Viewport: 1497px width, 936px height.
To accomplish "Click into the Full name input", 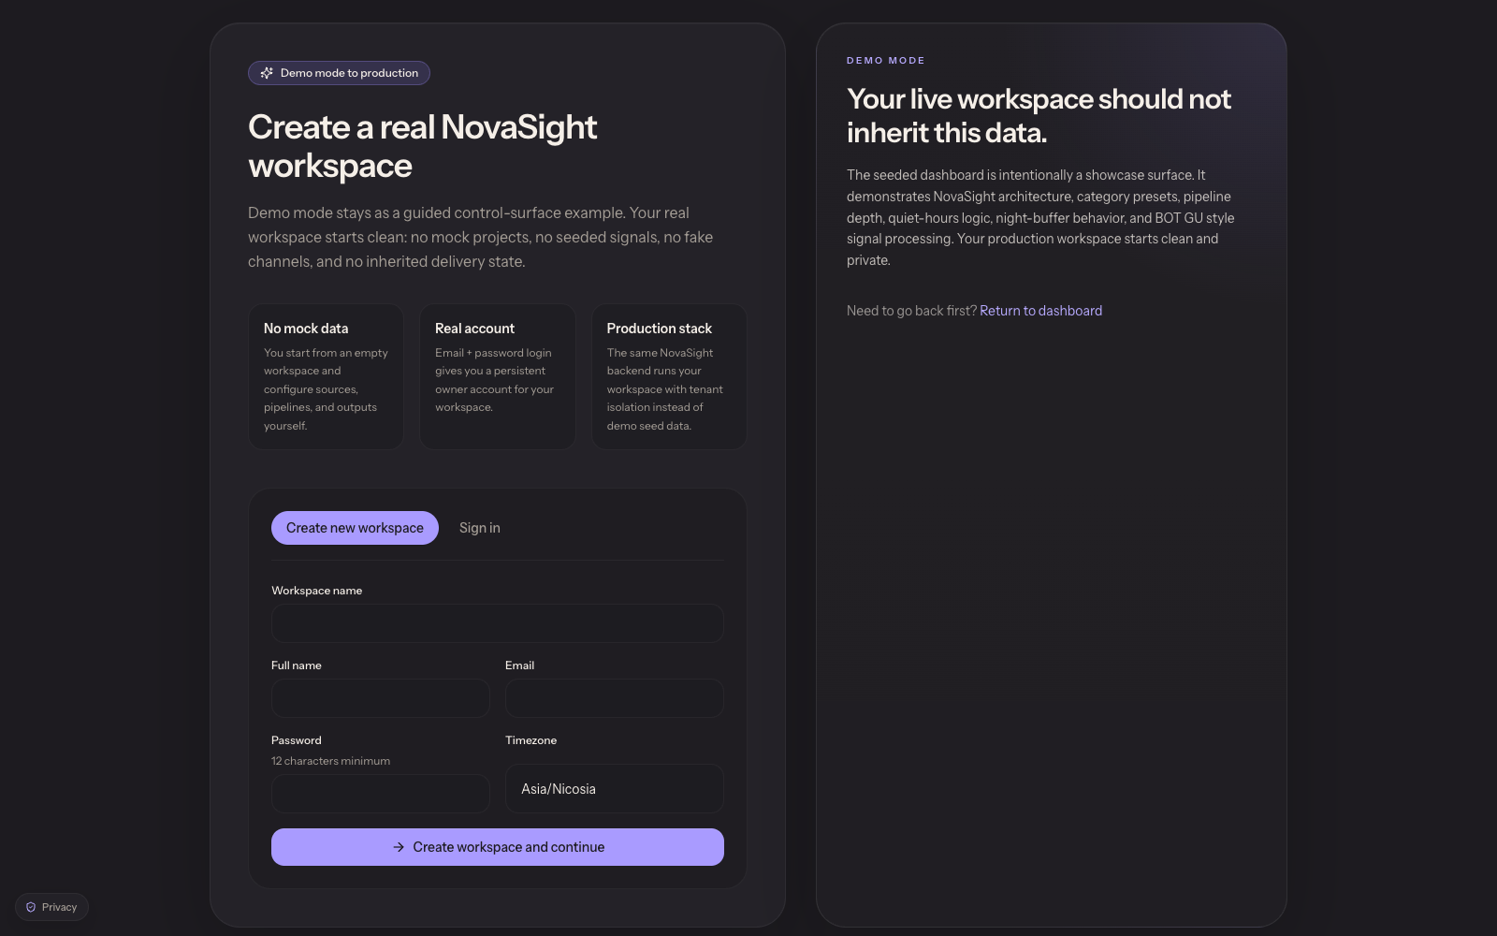I will (x=381, y=698).
